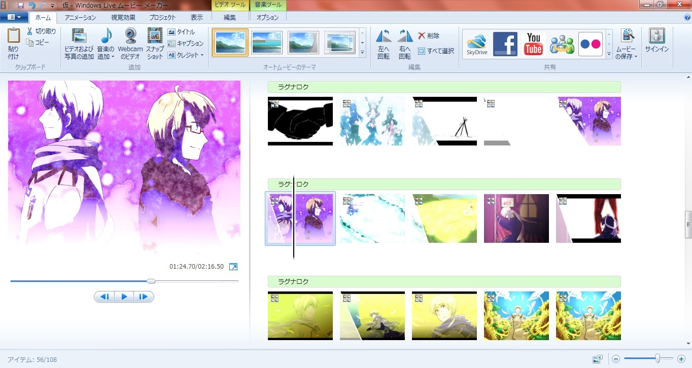The height and width of the screenshot is (368, 692).
Task: Open the help icon in the ribbon corner
Action: tap(687, 17)
